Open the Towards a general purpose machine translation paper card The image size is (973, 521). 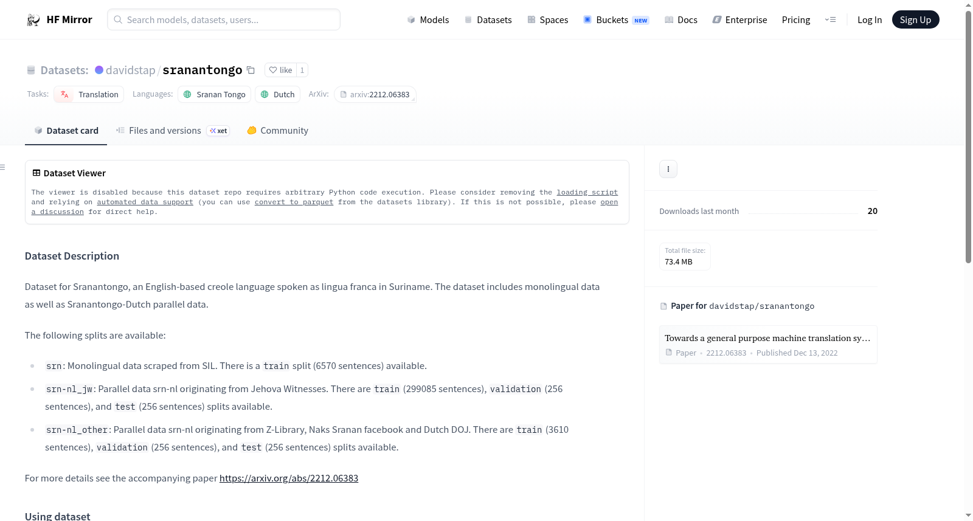pyautogui.click(x=768, y=344)
